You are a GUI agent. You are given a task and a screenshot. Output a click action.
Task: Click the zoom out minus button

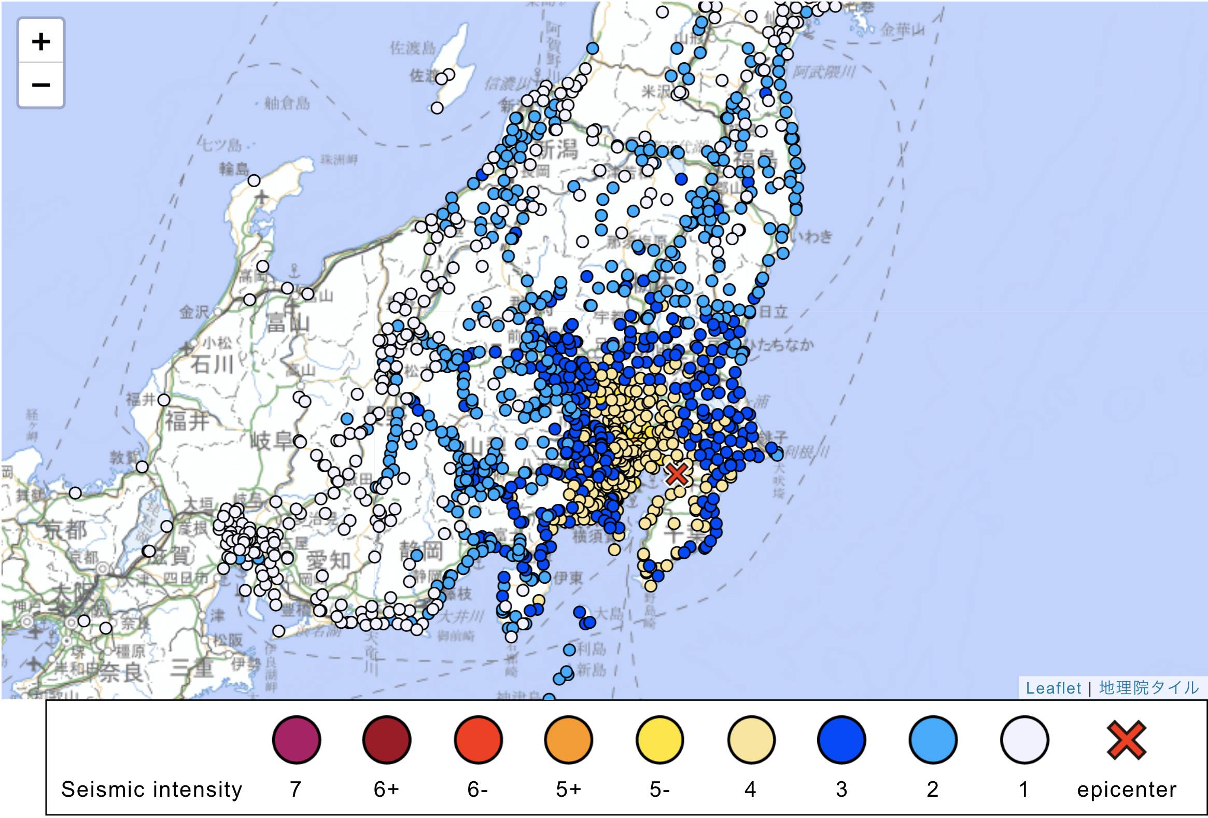click(x=41, y=84)
